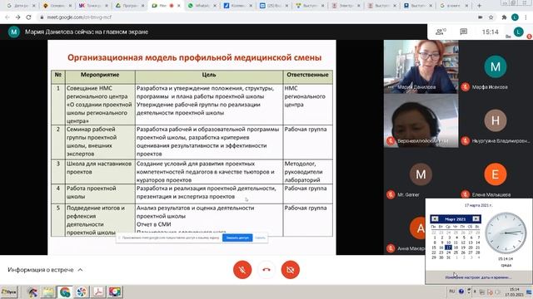Image resolution: width=533 pixels, height=299 pixels.
Task: Open change date and time settings link
Action: point(478,277)
